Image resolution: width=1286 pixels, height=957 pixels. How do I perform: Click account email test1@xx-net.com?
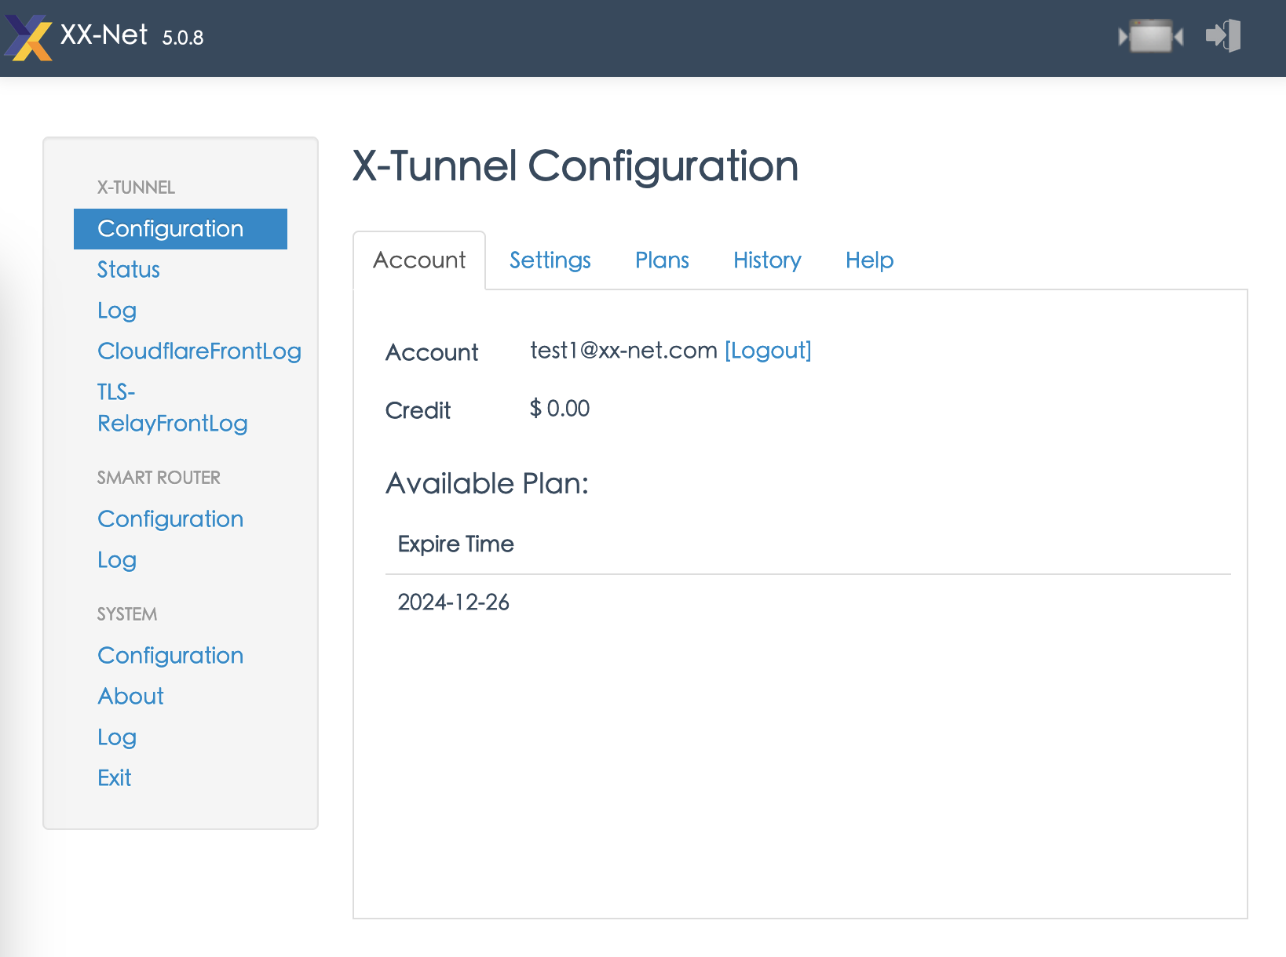(x=623, y=351)
